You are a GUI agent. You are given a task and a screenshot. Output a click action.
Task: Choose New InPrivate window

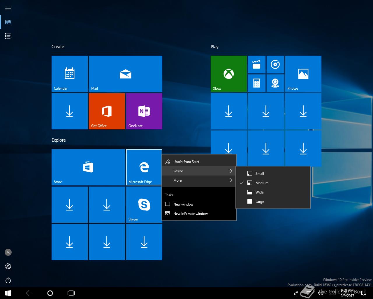(199, 213)
